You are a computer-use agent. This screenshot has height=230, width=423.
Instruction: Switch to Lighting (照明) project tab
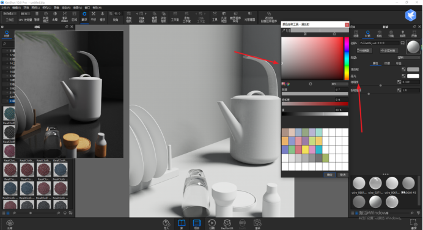point(402,34)
